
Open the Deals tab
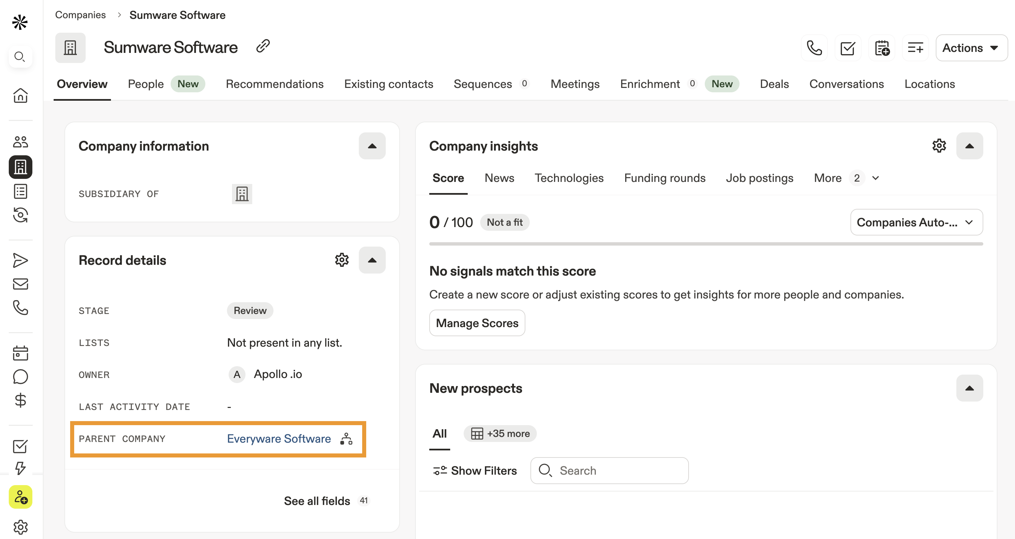774,84
